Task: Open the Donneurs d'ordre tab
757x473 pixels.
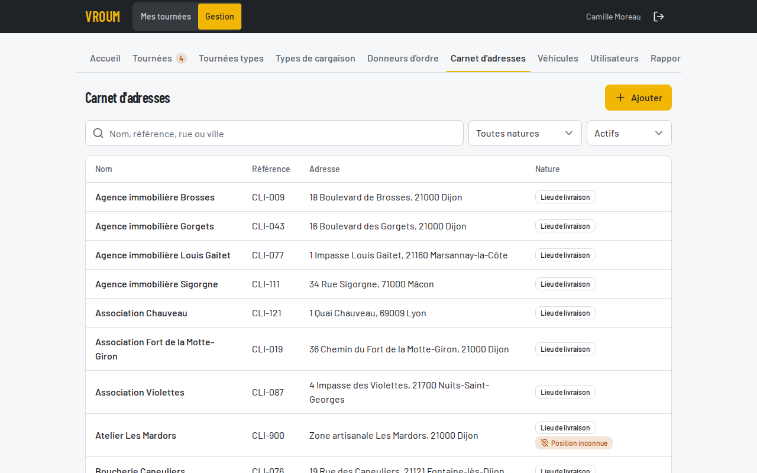Action: pos(403,58)
